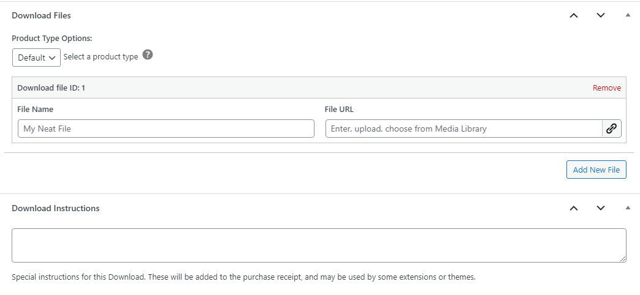Click the Download file ID: 1 header bar
Viewport: 640px width, 295px height.
coord(319,88)
